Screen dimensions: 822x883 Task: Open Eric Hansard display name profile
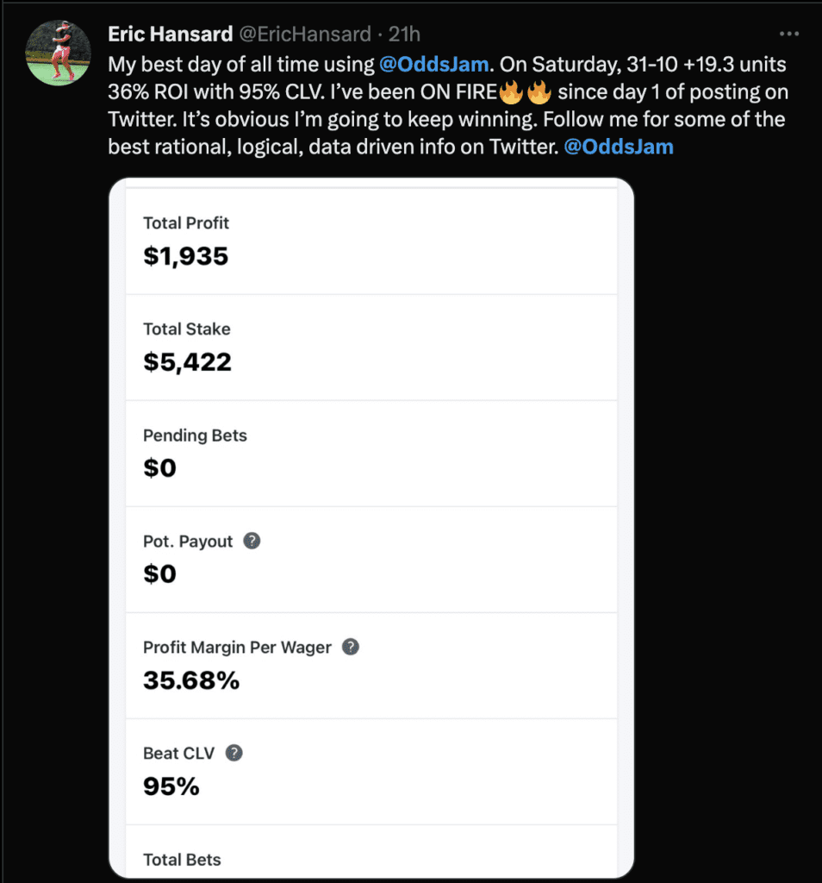(x=171, y=34)
